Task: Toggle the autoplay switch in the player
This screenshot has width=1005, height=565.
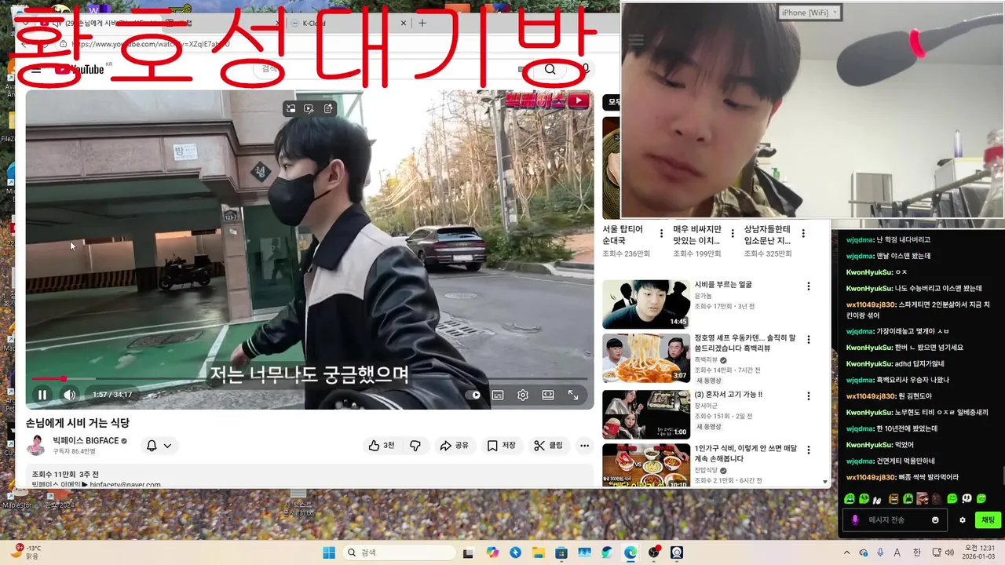Action: pyautogui.click(x=473, y=395)
